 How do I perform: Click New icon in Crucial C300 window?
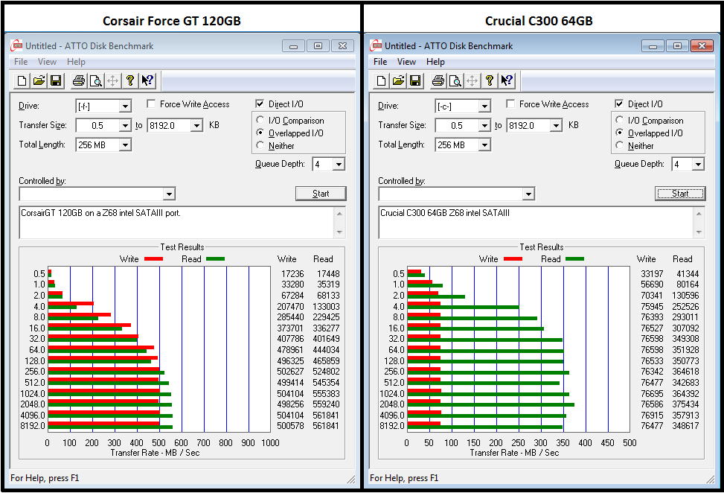coord(381,81)
